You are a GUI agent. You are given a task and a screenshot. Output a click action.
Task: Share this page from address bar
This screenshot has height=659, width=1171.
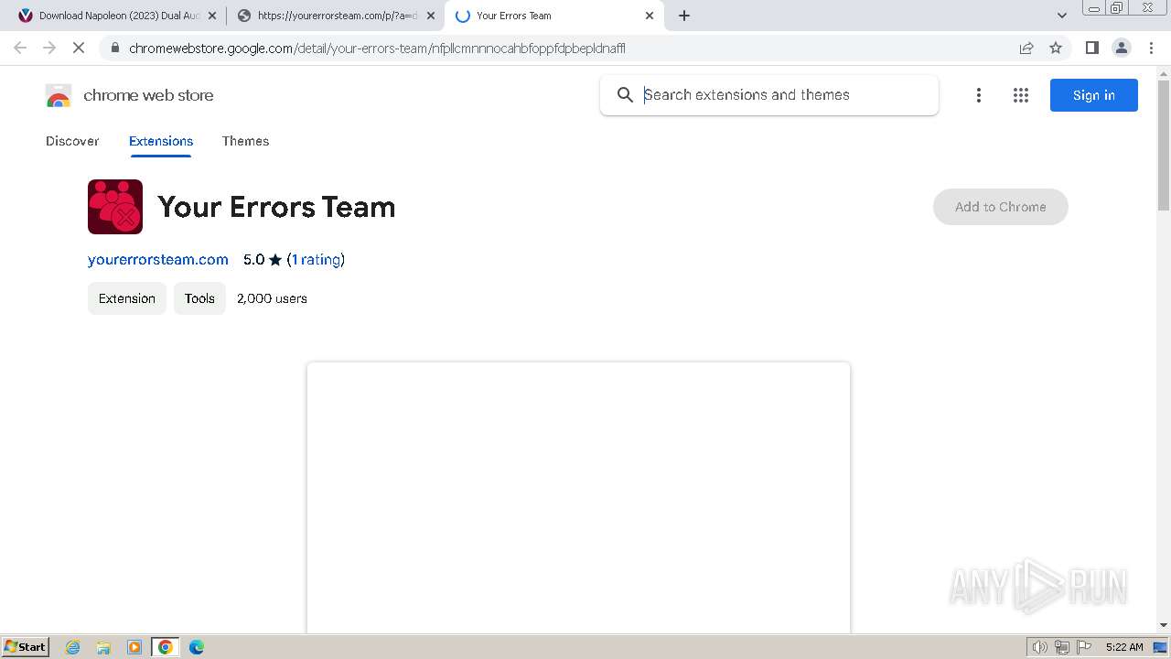pyautogui.click(x=1026, y=48)
